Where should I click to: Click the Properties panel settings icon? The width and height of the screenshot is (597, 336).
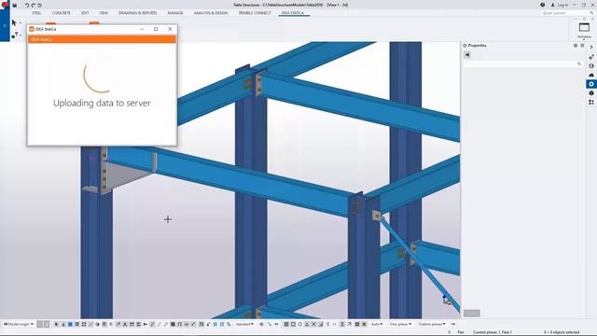(x=576, y=46)
